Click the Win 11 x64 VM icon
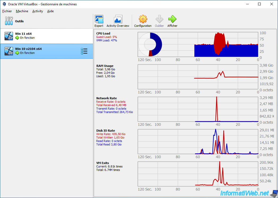 [9, 36]
